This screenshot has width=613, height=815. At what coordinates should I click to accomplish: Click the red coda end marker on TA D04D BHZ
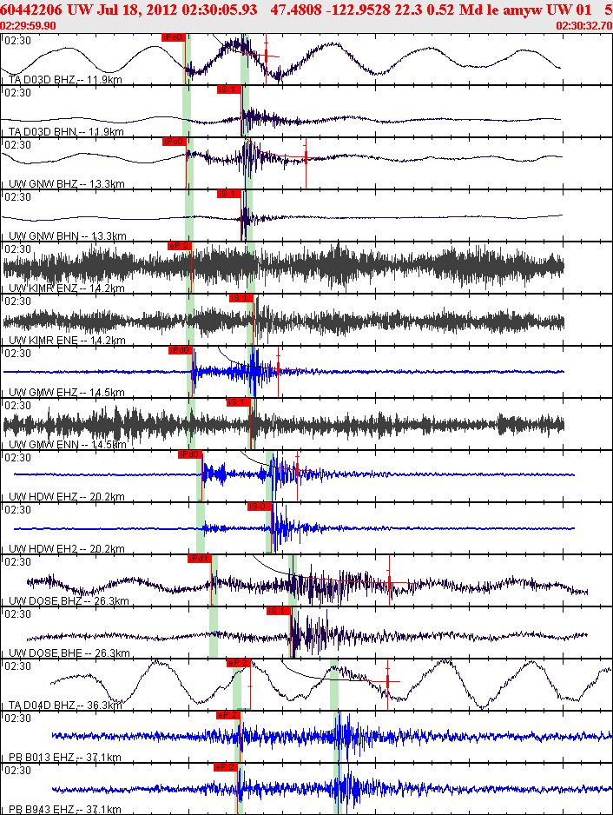click(x=387, y=681)
